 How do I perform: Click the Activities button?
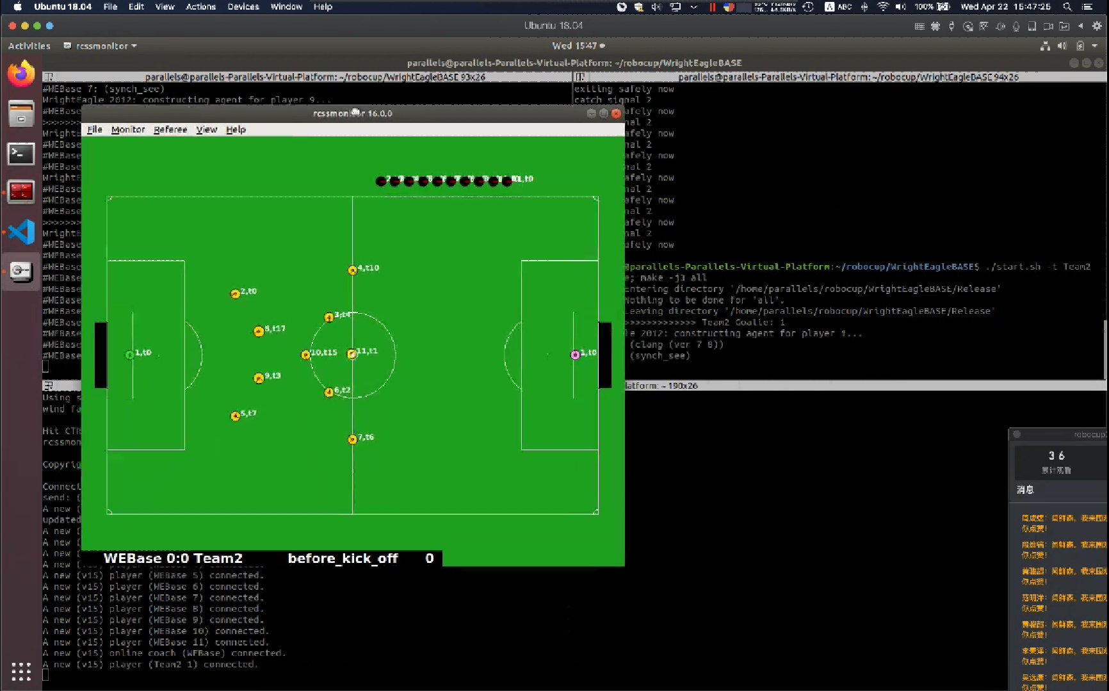(x=29, y=46)
